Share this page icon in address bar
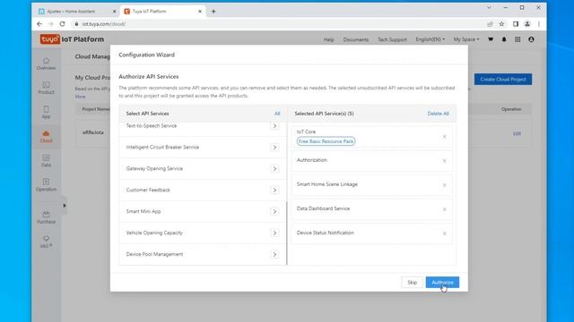574x322 pixels. 490,24
